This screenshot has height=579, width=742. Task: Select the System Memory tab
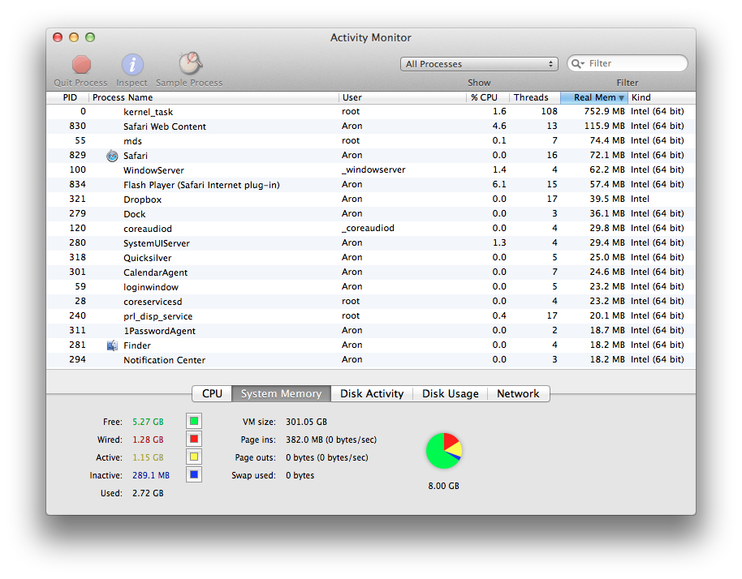pyautogui.click(x=281, y=394)
